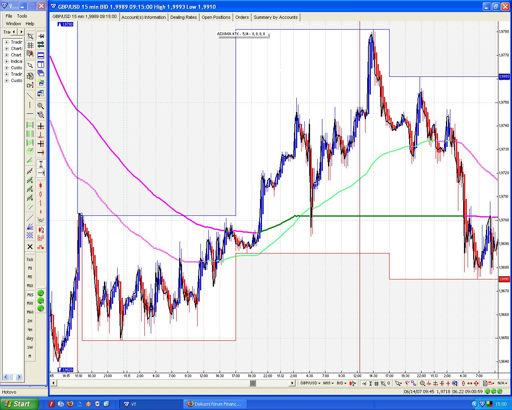Open chart type candlestick dropdown at bottom
Image resolution: width=512 pixels, height=410 pixels.
(353, 383)
